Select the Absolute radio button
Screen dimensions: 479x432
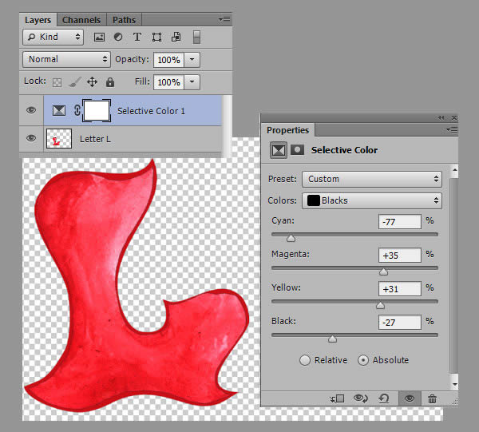pyautogui.click(x=363, y=360)
